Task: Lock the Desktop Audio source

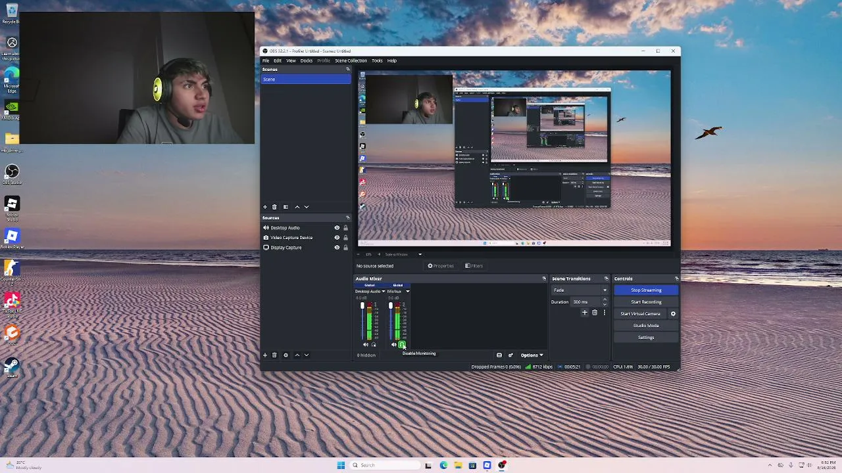Action: point(345,228)
